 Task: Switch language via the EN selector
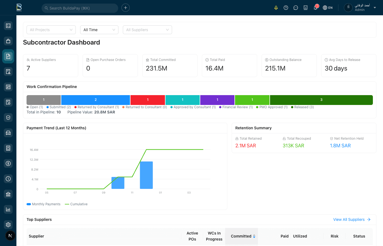point(328,8)
